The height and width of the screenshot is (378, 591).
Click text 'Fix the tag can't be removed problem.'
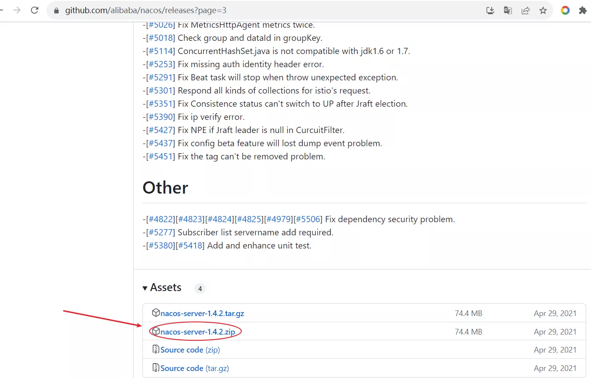coord(251,157)
